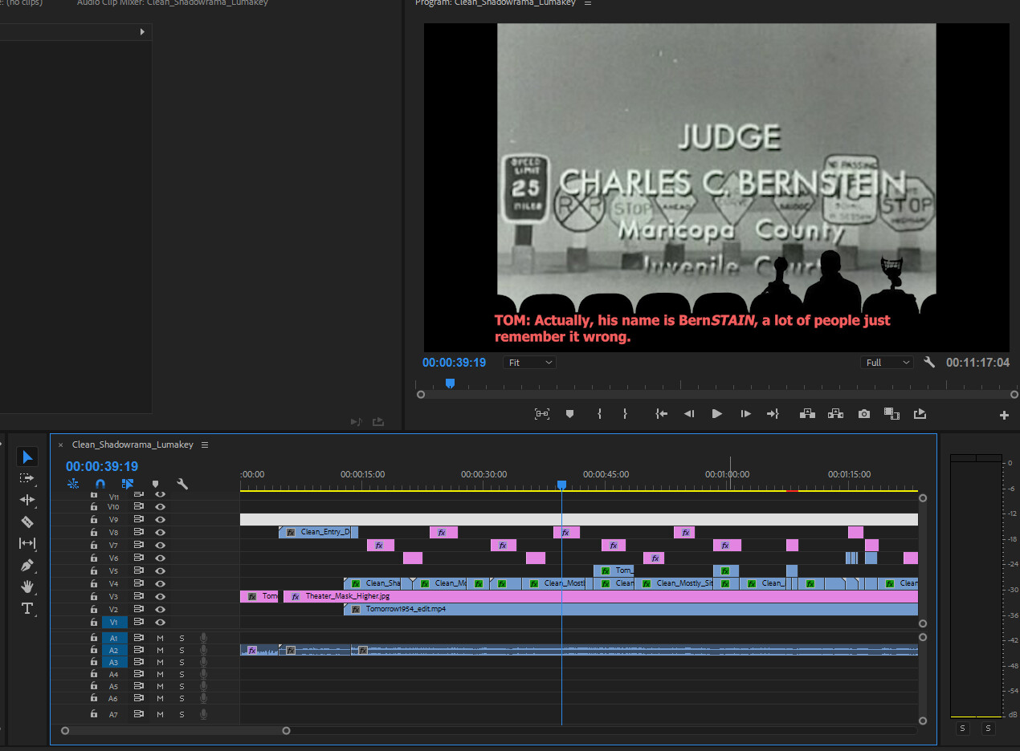Play the sequence in Program Monitor

tap(717, 414)
